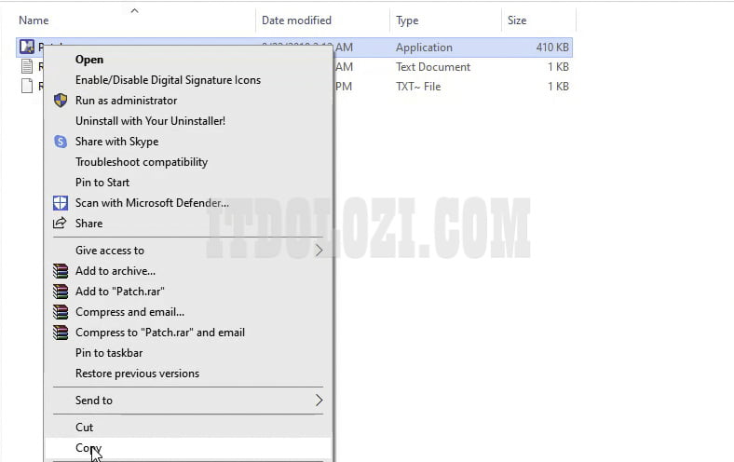This screenshot has height=462, width=734.
Task: Click the Patch application file icon
Action: [27, 47]
